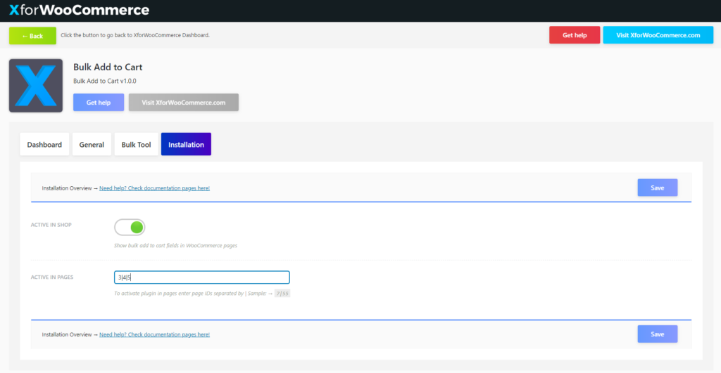The height and width of the screenshot is (373, 721).
Task: Click the sample value '7|55' text
Action: [x=282, y=293]
